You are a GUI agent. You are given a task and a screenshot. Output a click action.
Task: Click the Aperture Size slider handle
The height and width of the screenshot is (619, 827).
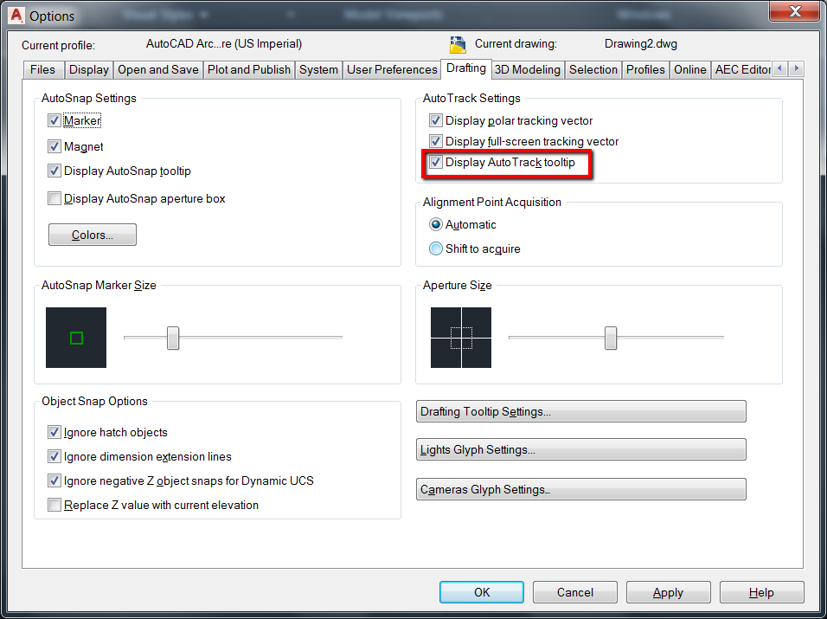tap(612, 338)
